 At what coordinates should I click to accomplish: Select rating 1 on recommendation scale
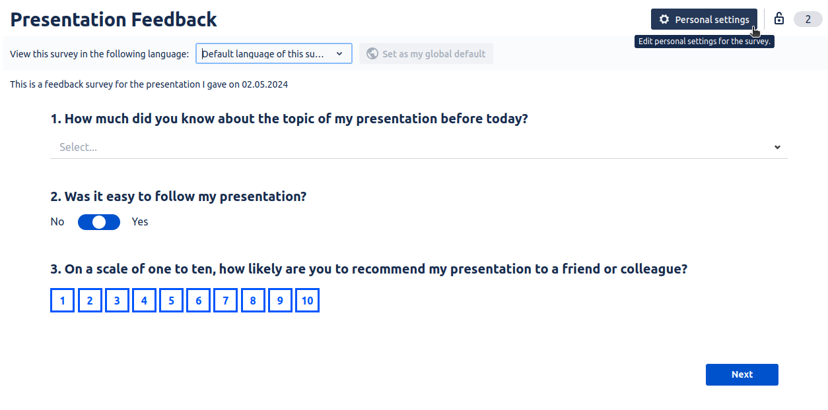pos(63,301)
